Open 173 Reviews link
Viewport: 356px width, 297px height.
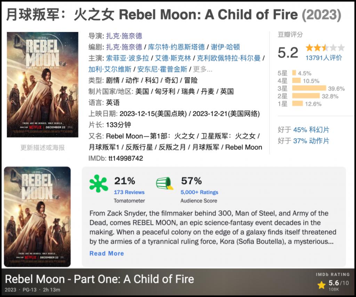tap(129, 192)
